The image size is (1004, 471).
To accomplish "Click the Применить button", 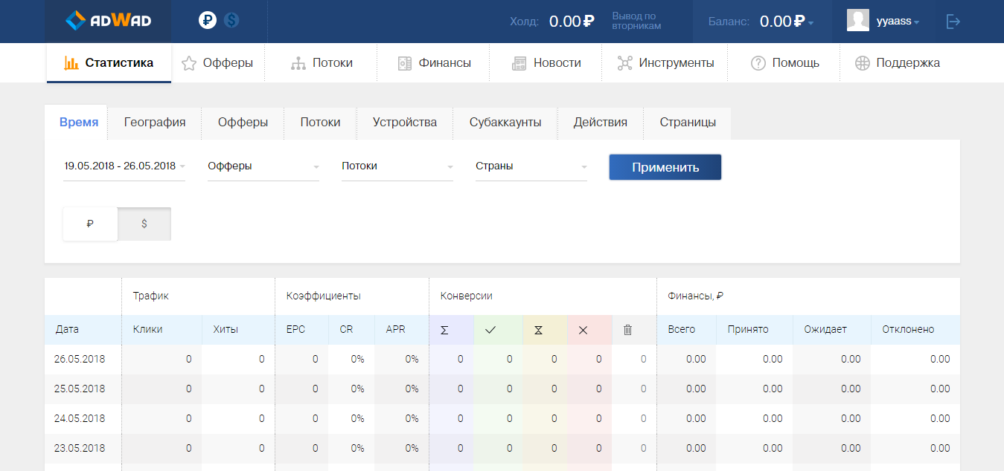I will click(665, 167).
